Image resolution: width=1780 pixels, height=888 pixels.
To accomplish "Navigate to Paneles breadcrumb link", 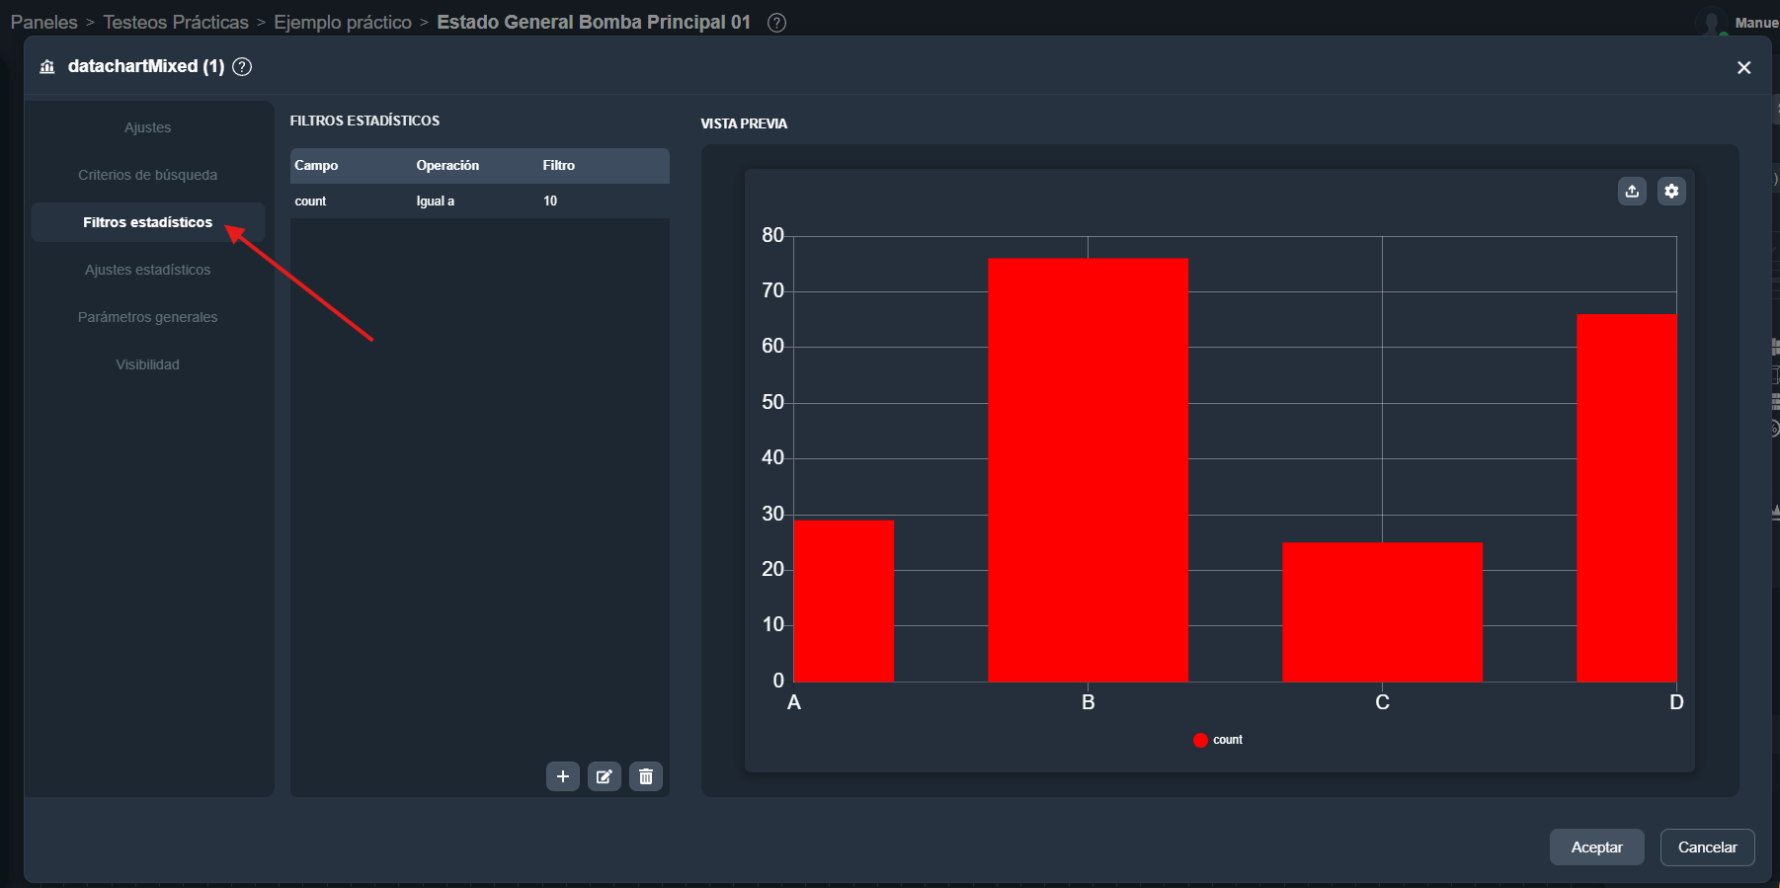I will pyautogui.click(x=43, y=23).
